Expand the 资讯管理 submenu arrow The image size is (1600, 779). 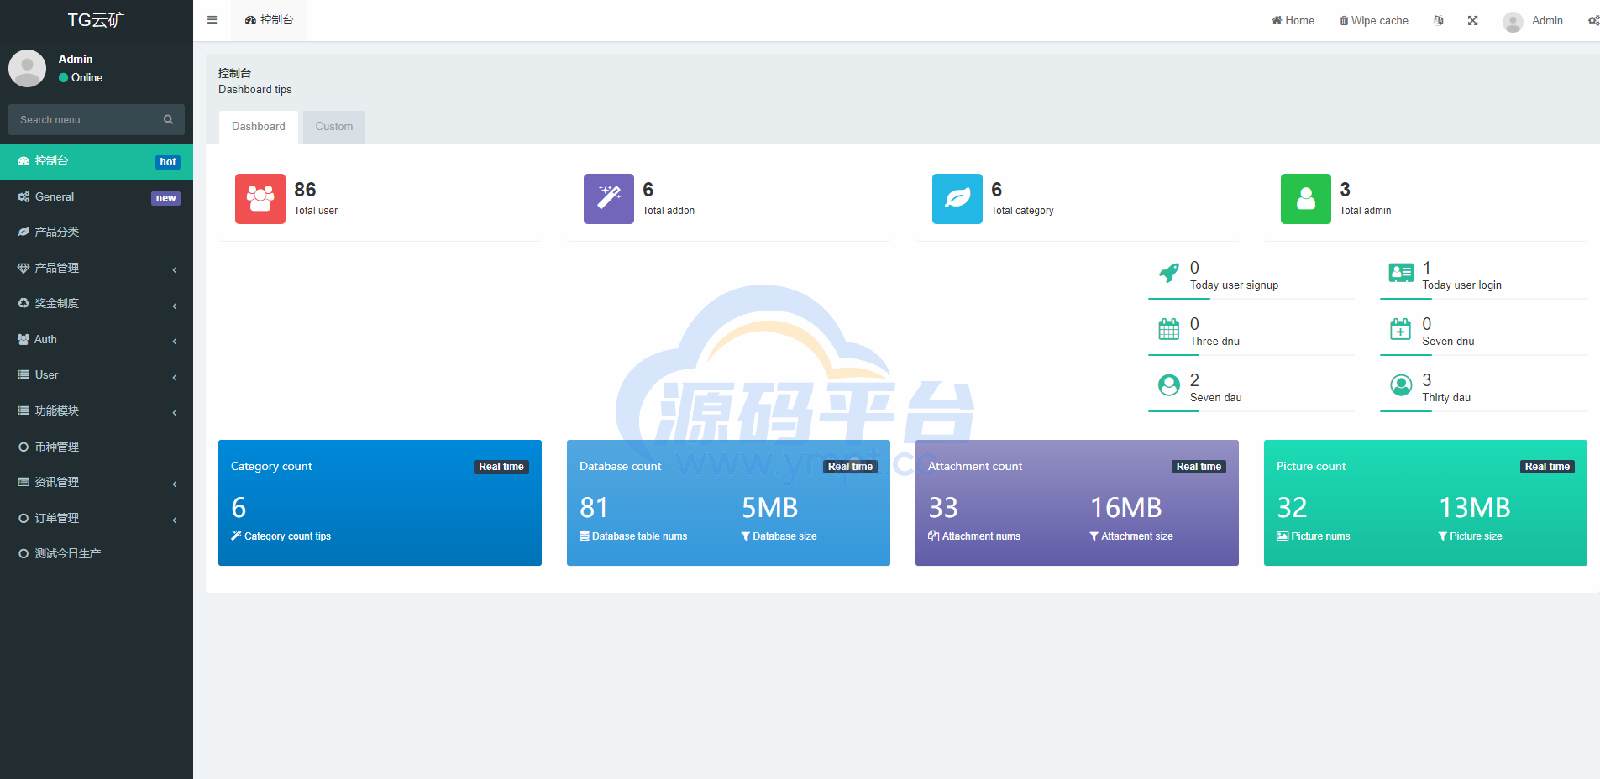tap(175, 484)
